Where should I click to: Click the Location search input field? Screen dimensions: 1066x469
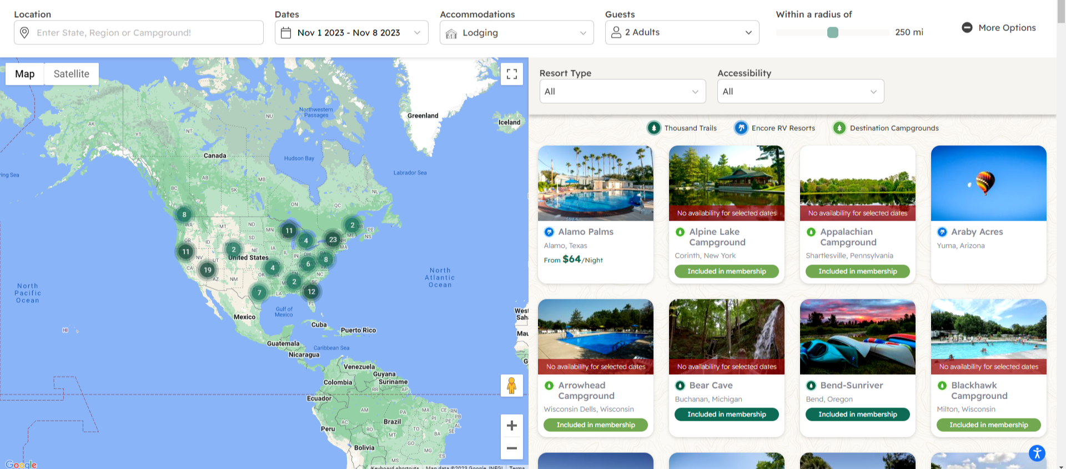[139, 33]
